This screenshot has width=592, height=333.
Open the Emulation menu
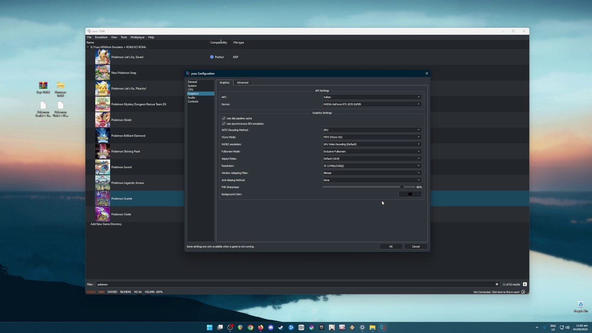pos(101,37)
